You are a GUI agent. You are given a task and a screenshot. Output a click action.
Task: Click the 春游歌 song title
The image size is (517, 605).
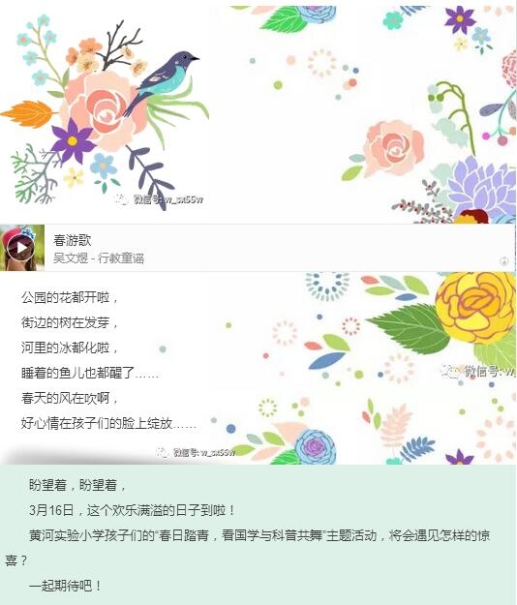[x=73, y=240]
